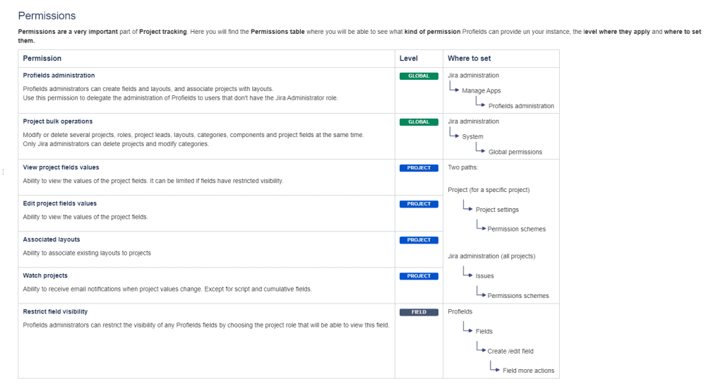
Task: Click the arrow icon before Create /edit field
Action: point(480,349)
